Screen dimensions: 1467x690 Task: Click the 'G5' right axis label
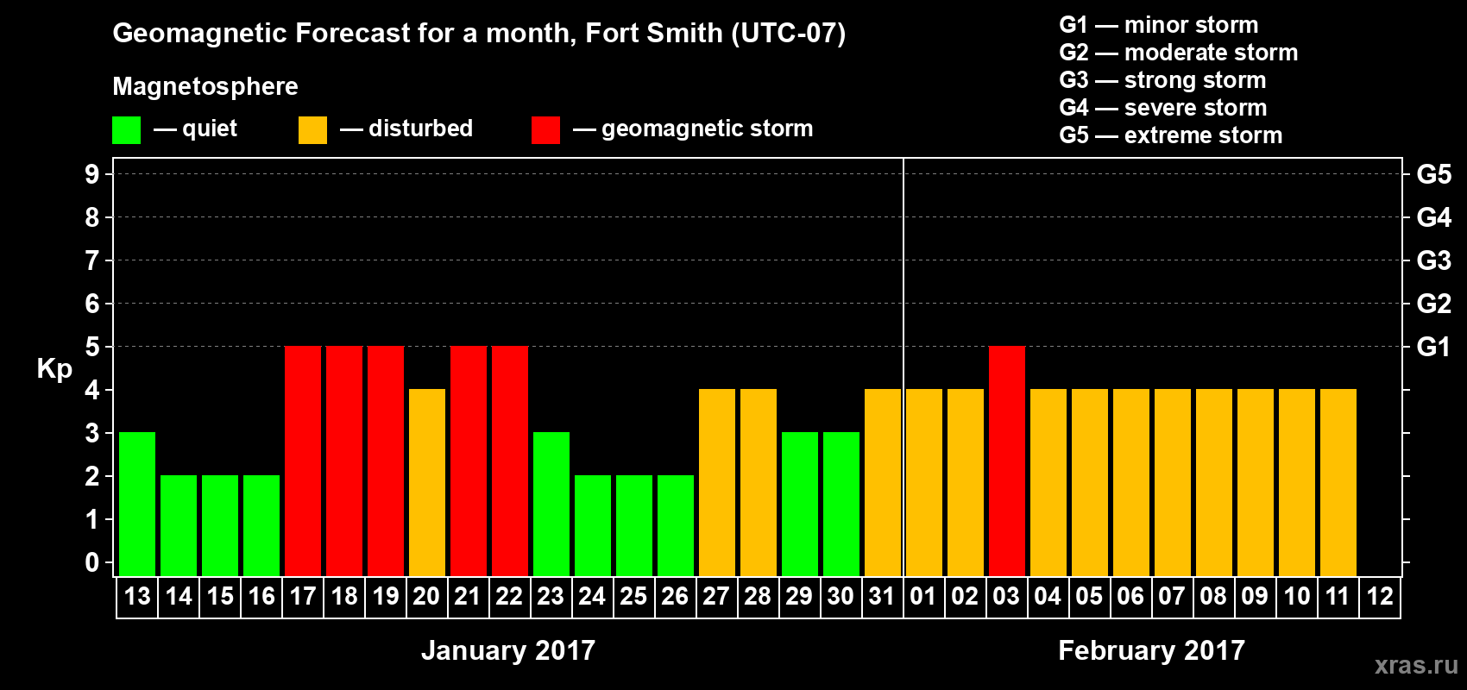click(1434, 174)
